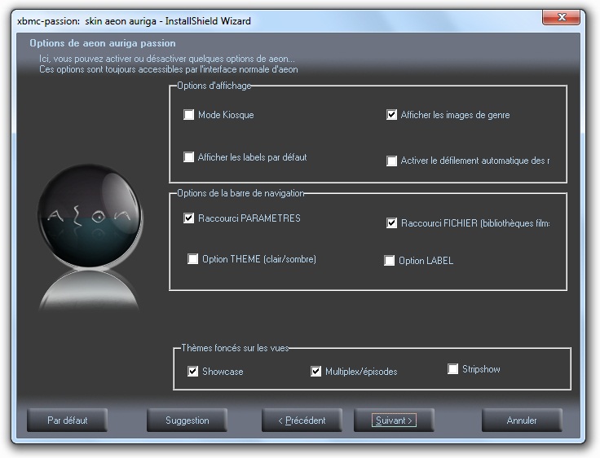Tick Afficher les labels par défaut

(189, 157)
